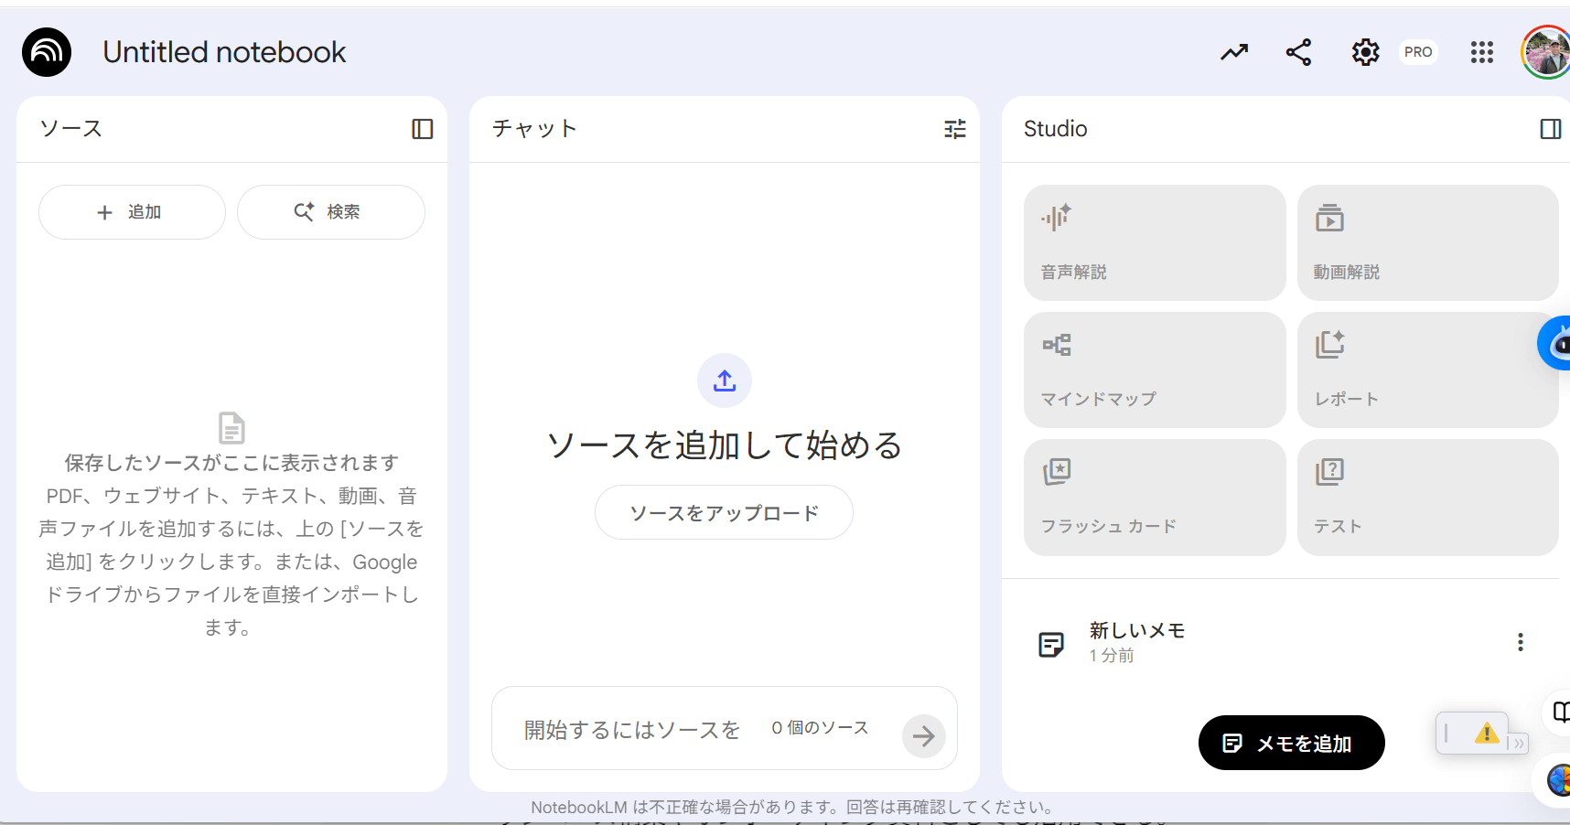Click the メモを追加 button
This screenshot has height=825, width=1570.
1291,743
